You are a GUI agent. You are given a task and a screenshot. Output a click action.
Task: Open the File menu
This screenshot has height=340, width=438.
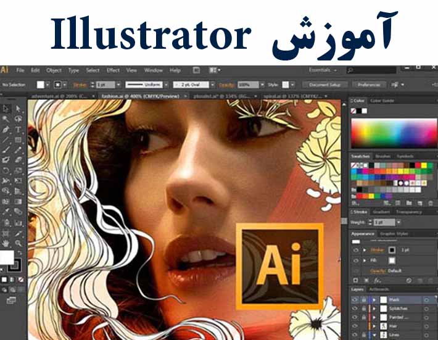(20, 70)
